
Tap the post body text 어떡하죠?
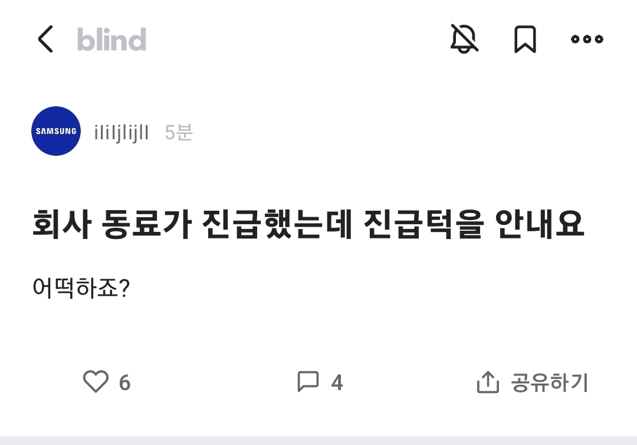pyautogui.click(x=81, y=288)
